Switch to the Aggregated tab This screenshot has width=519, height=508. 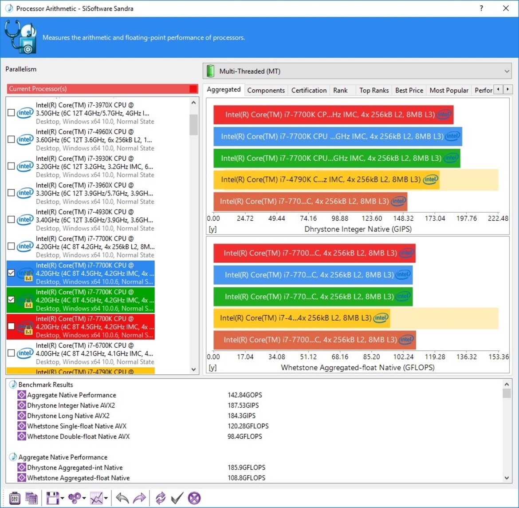(224, 89)
